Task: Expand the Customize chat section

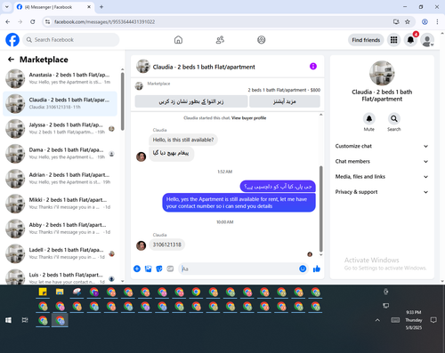Action: (382, 146)
